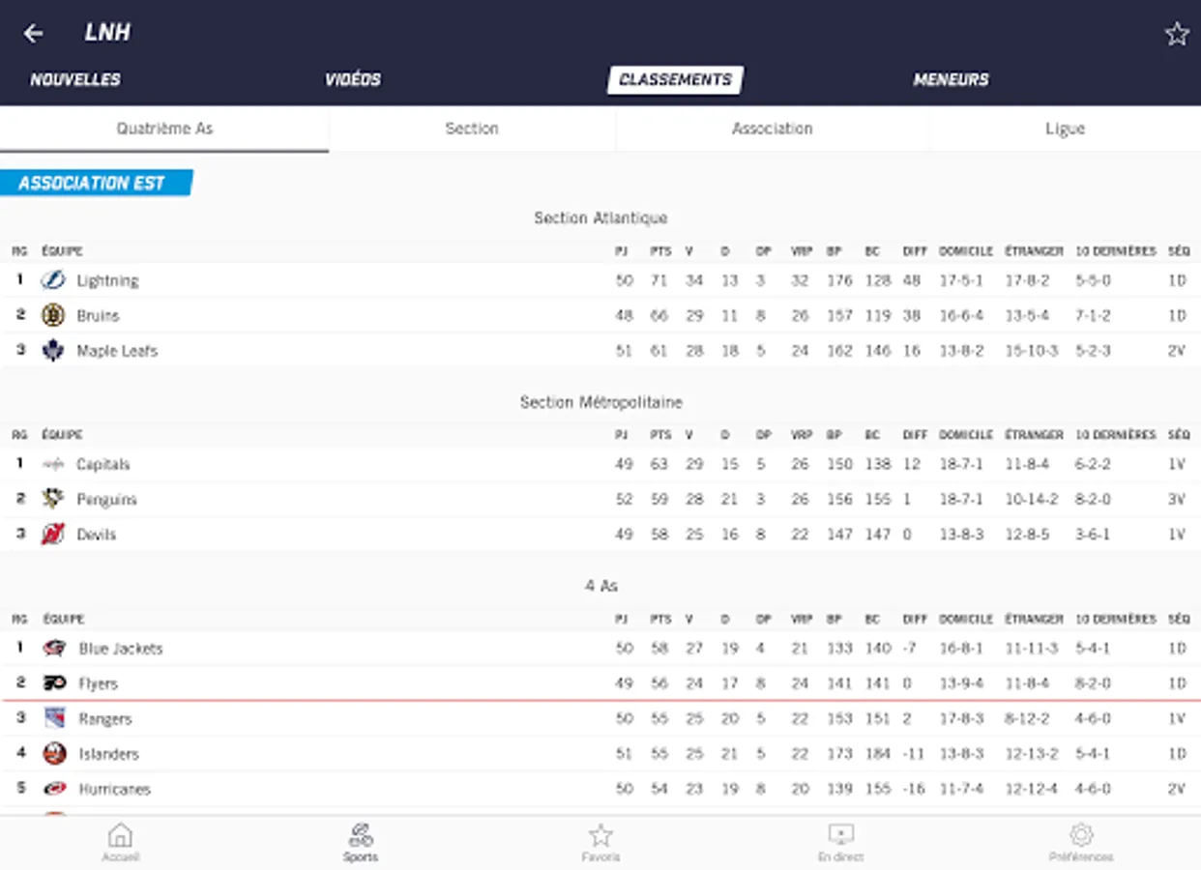Favorite LNH with the star icon
The image size is (1201, 870).
coord(1176,35)
